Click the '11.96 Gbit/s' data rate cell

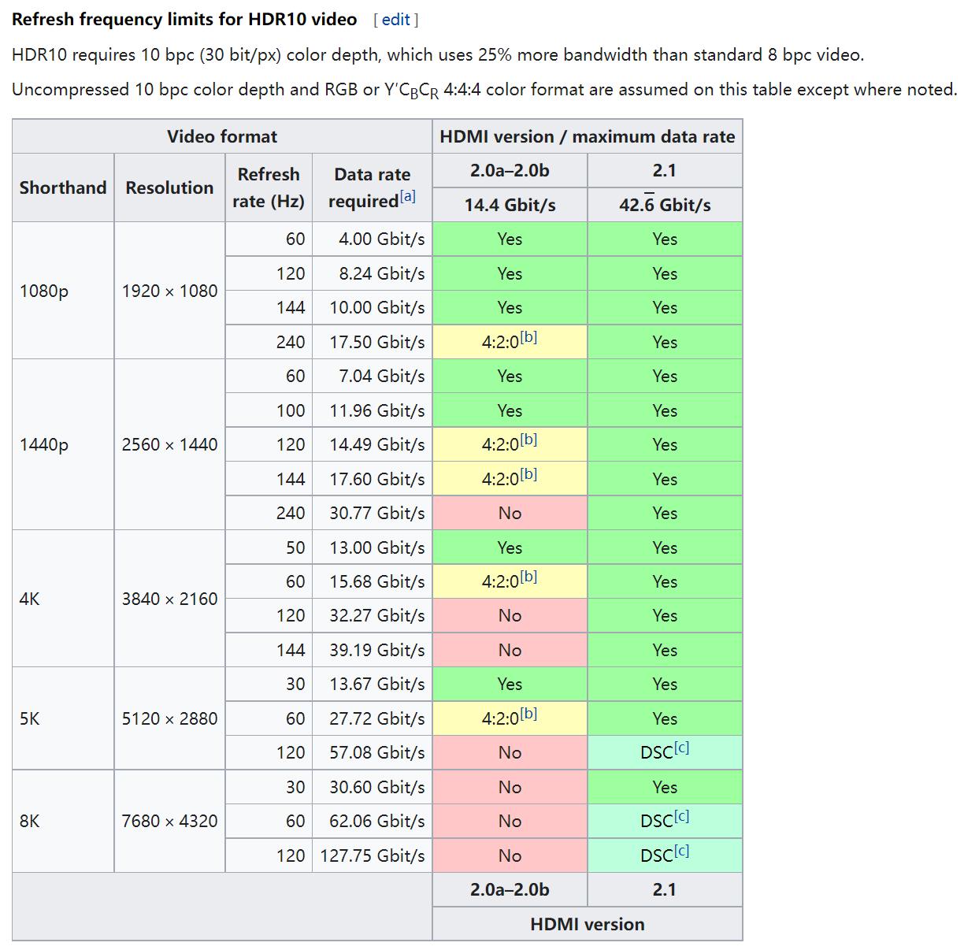tap(372, 410)
